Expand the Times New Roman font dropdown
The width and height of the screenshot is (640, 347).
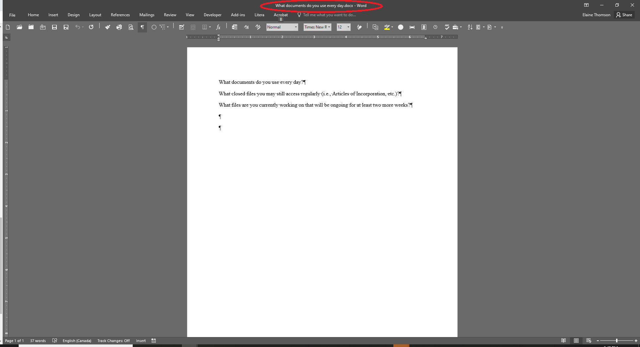coord(329,27)
